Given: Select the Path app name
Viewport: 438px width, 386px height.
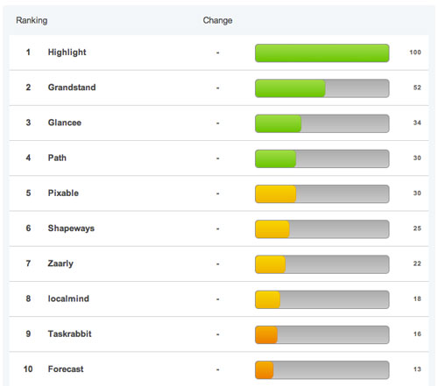Looking at the screenshot, I should [x=57, y=158].
